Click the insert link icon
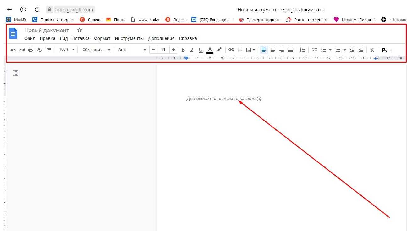407x231 pixels. coord(231,50)
